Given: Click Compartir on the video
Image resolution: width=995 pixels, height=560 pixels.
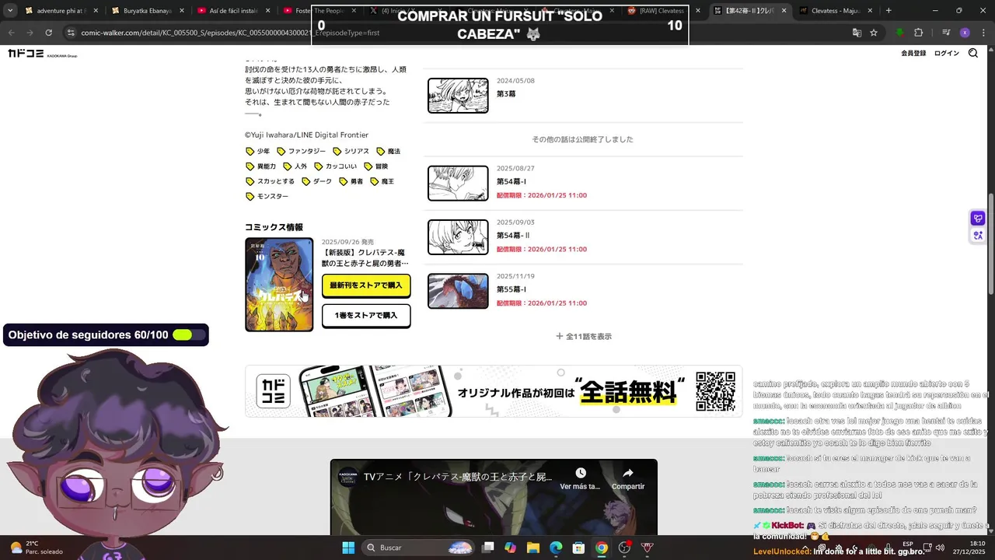Looking at the screenshot, I should click(628, 478).
